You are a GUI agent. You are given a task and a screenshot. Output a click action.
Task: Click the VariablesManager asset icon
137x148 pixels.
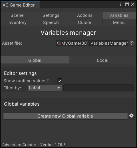click(x=59, y=43)
